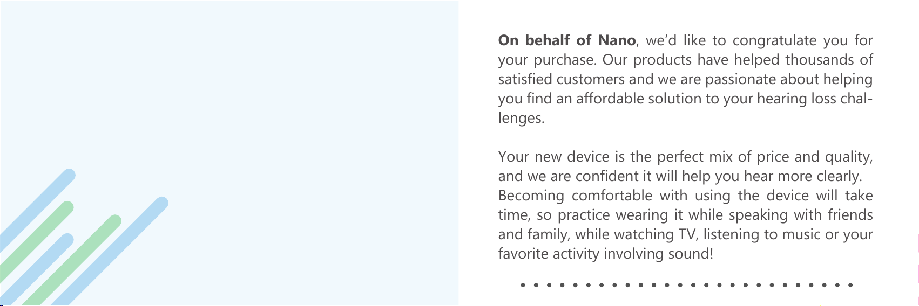
Task: Click the word "lenges." ending the first paragraph
Action: coord(521,119)
